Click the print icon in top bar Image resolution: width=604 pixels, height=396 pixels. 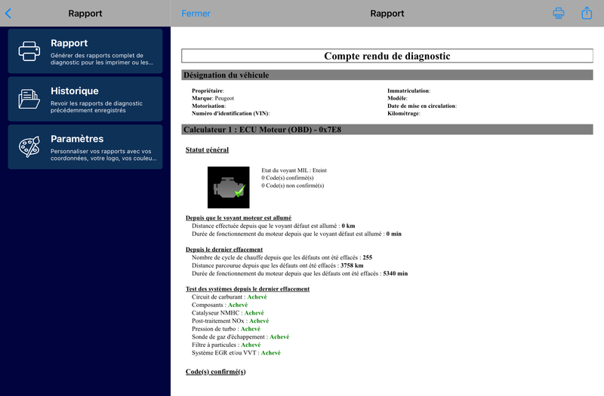(x=559, y=13)
